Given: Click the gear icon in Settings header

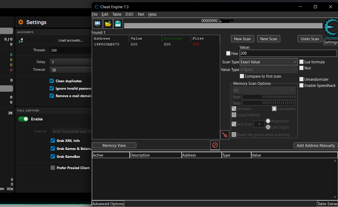Looking at the screenshot, I should 21,22.
